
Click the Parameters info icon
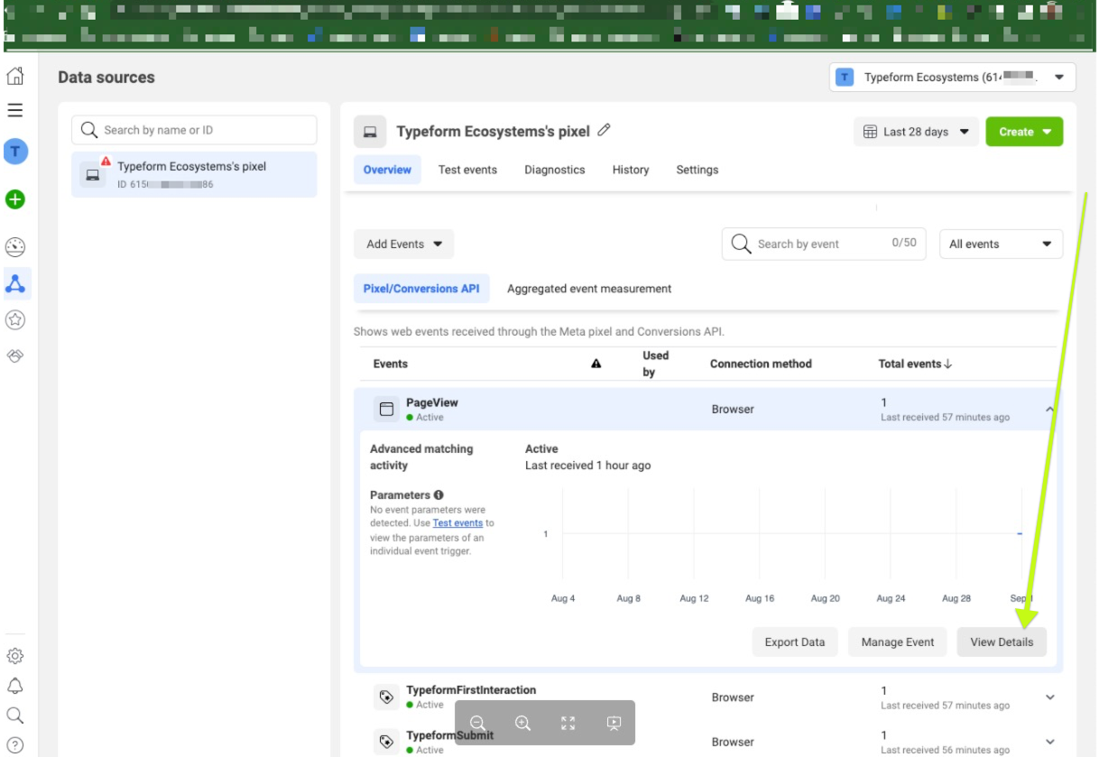pyautogui.click(x=439, y=494)
